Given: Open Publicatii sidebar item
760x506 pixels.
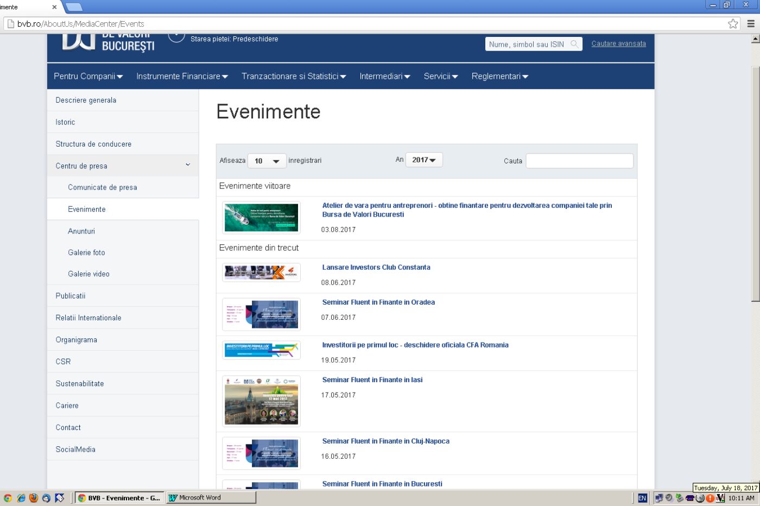Looking at the screenshot, I should coord(123,296).
